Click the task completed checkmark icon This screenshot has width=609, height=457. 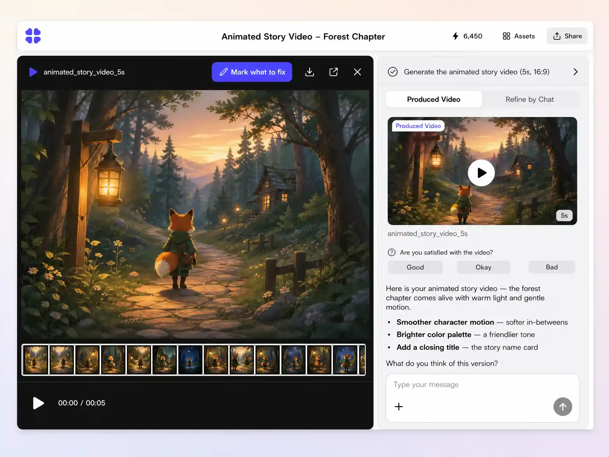click(x=393, y=72)
